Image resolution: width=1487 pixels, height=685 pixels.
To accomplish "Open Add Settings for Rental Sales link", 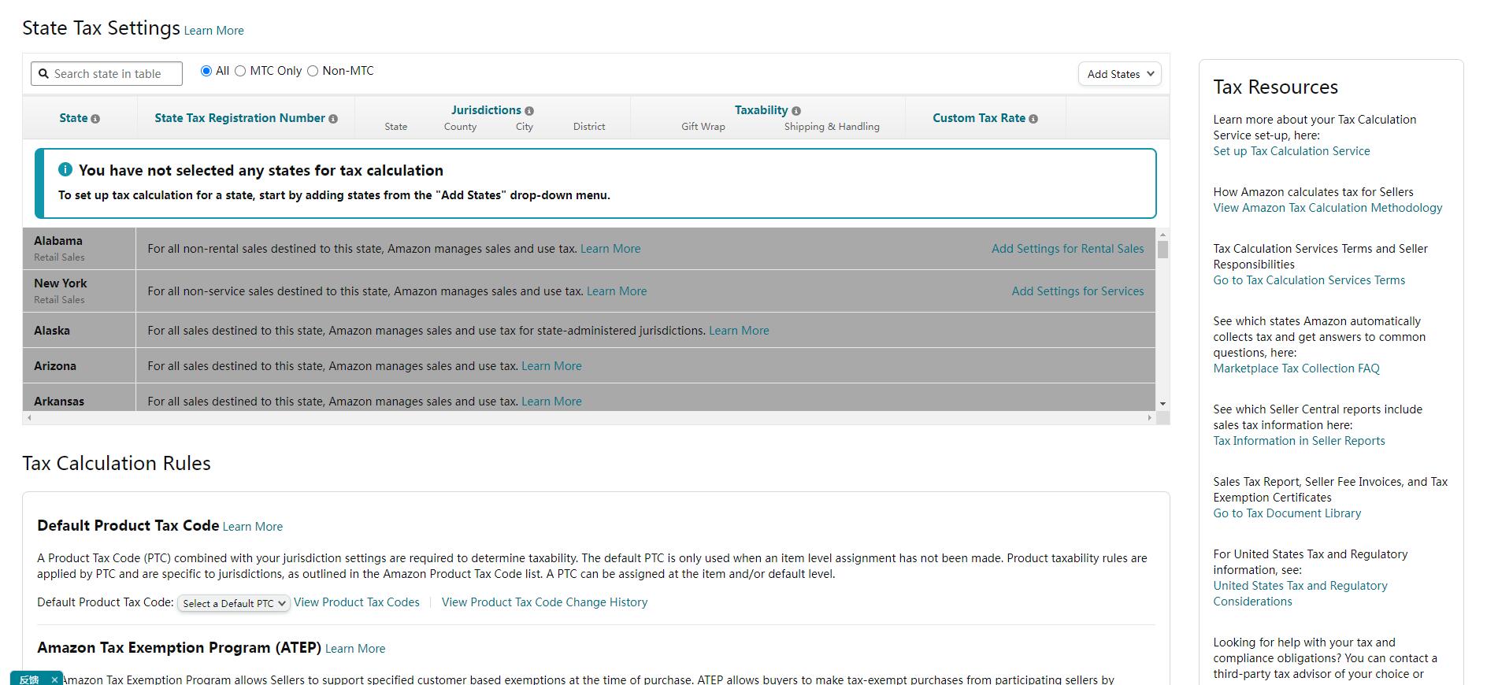I will [1067, 249].
